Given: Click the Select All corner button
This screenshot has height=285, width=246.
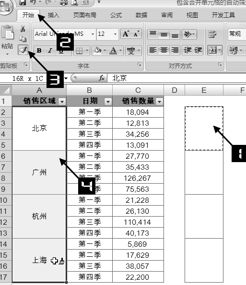Looking at the screenshot, I should click(6, 90).
